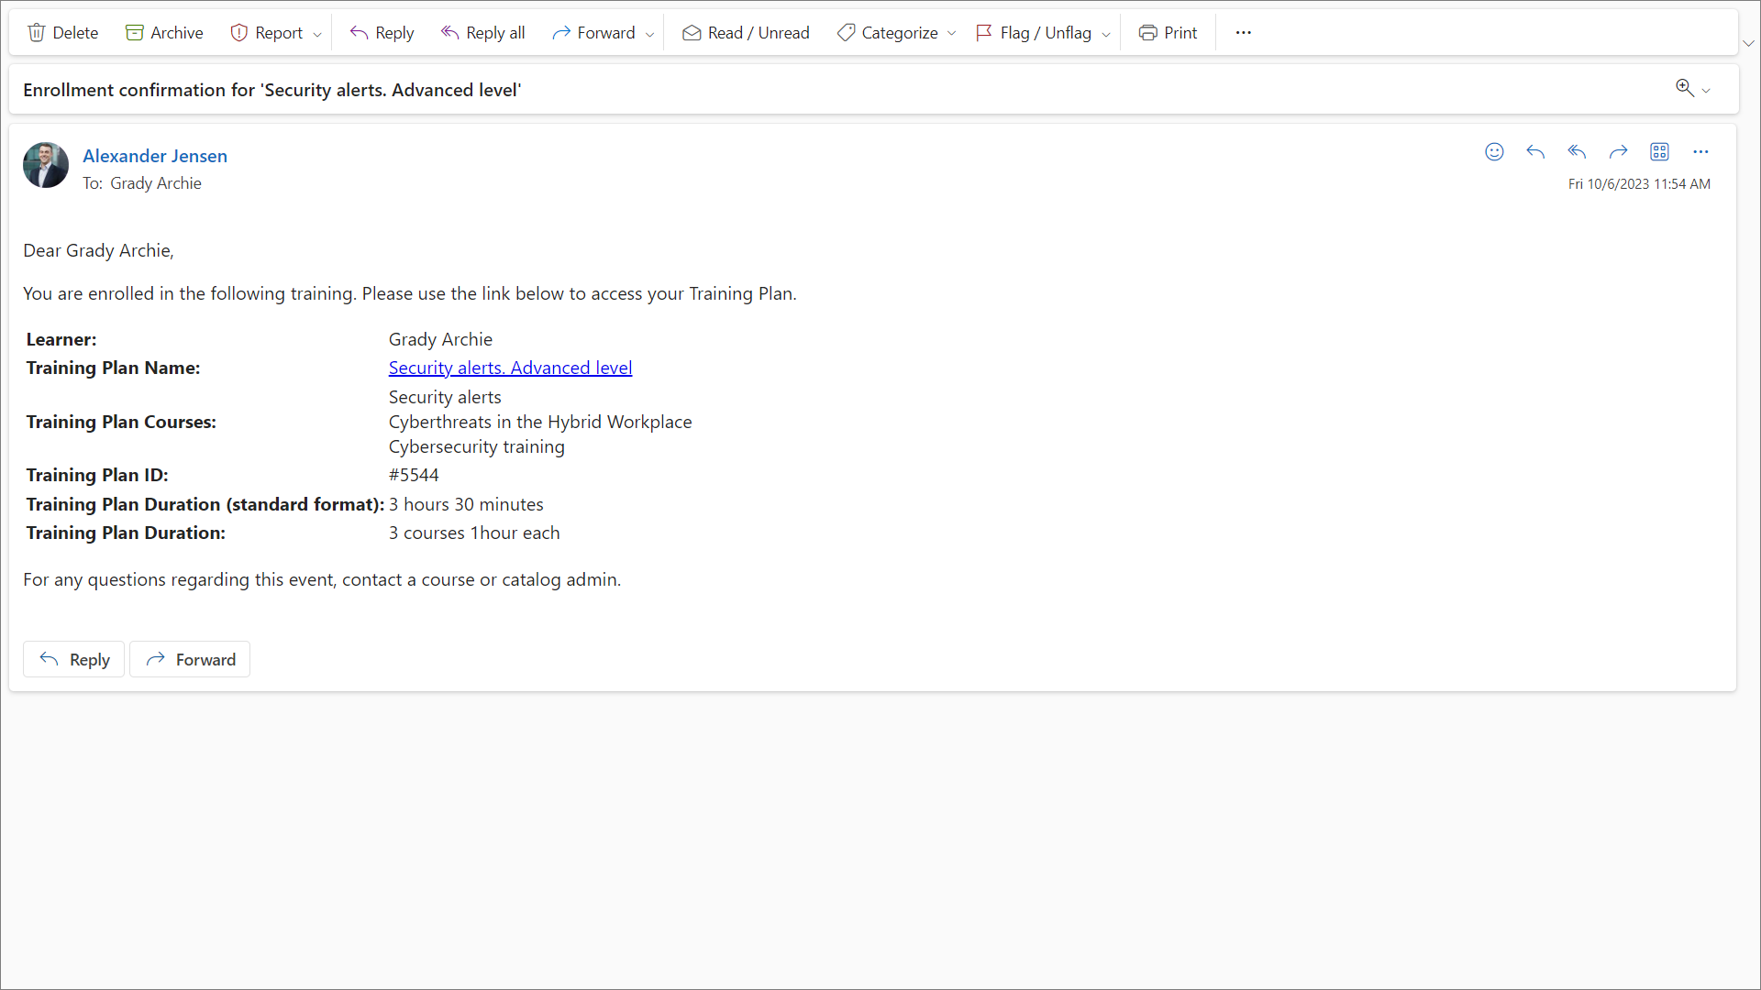1761x990 pixels.
Task: Print this email
Action: click(1168, 33)
